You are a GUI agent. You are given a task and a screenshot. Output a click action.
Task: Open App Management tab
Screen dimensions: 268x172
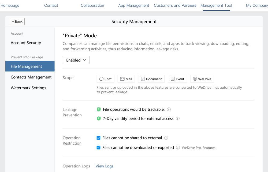(x=134, y=5)
